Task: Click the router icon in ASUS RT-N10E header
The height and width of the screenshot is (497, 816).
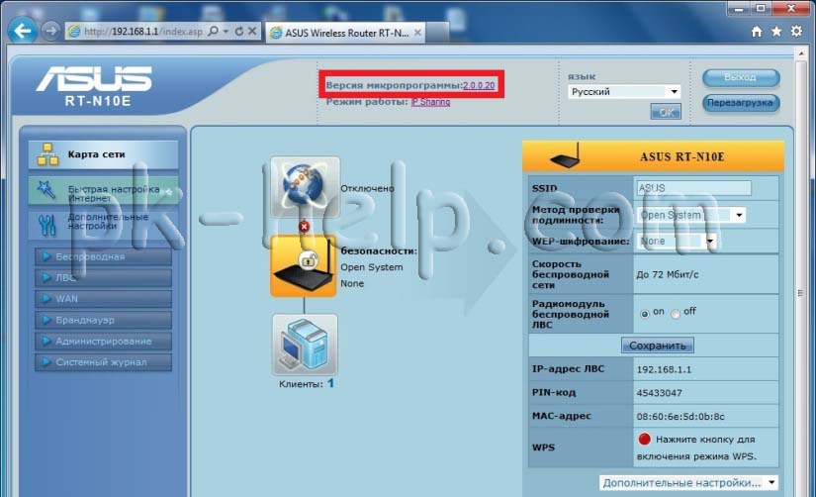Action: point(566,156)
